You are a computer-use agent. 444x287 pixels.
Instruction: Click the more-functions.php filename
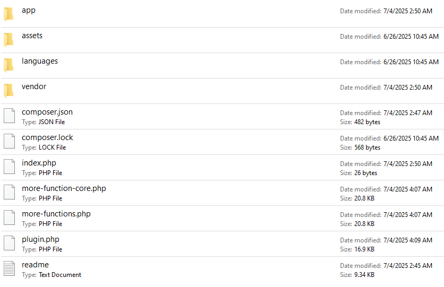coord(56,214)
